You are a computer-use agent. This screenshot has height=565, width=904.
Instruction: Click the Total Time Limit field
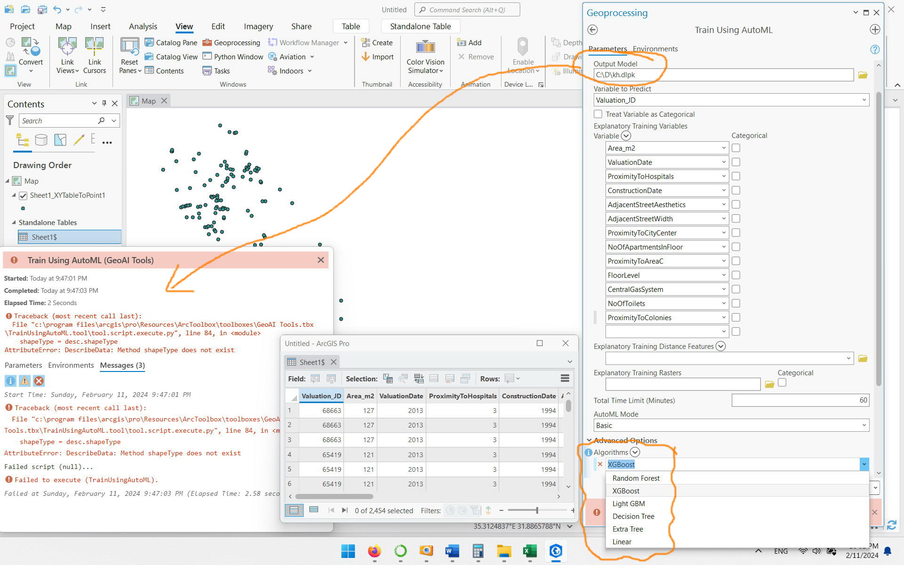point(800,400)
